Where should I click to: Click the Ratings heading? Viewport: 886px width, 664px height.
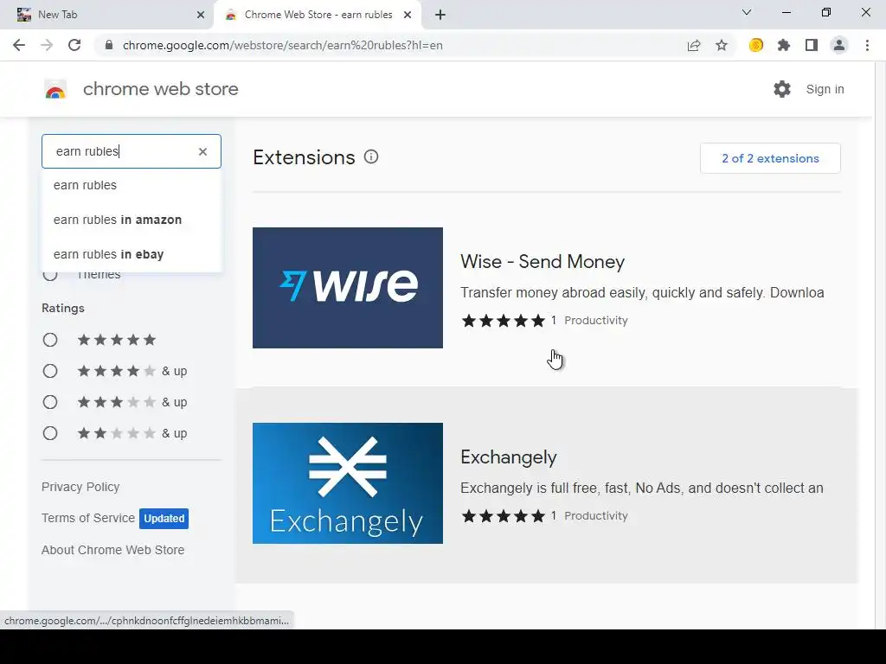pyautogui.click(x=62, y=308)
